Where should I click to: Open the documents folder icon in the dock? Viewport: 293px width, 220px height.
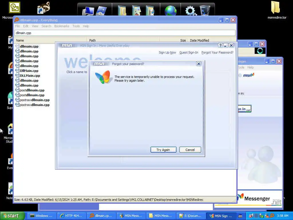(x=122, y=11)
